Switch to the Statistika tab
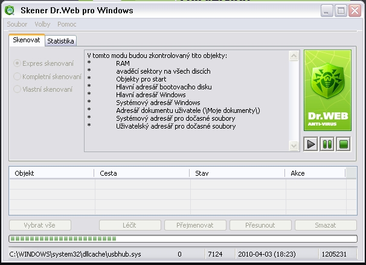 click(60, 41)
